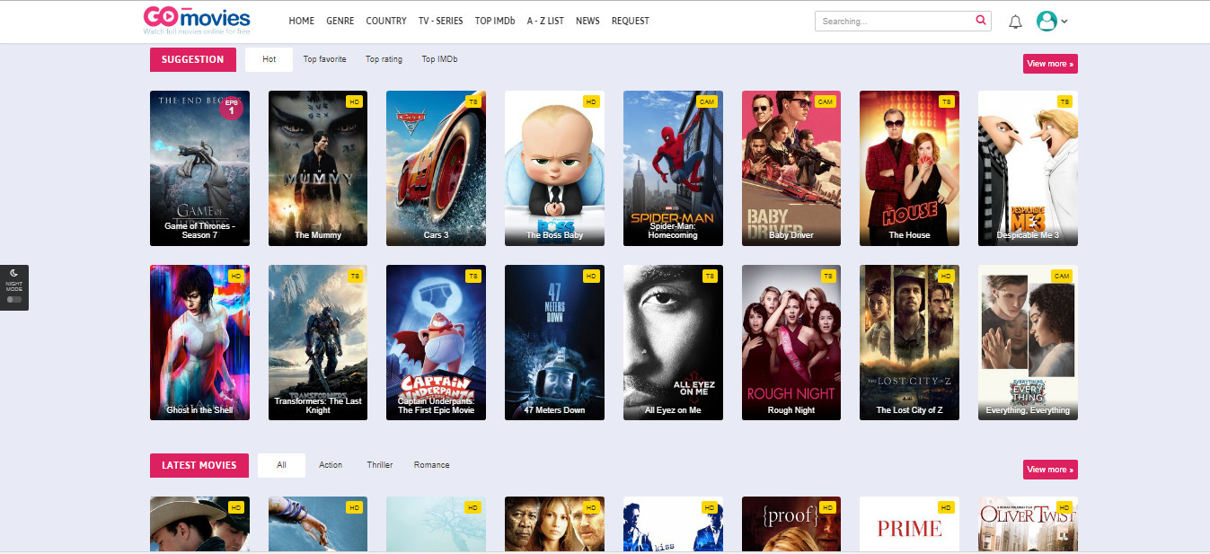Click the moon Night Mode icon

click(14, 273)
